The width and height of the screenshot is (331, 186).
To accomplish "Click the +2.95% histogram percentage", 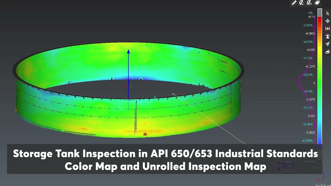I will point(308,124).
